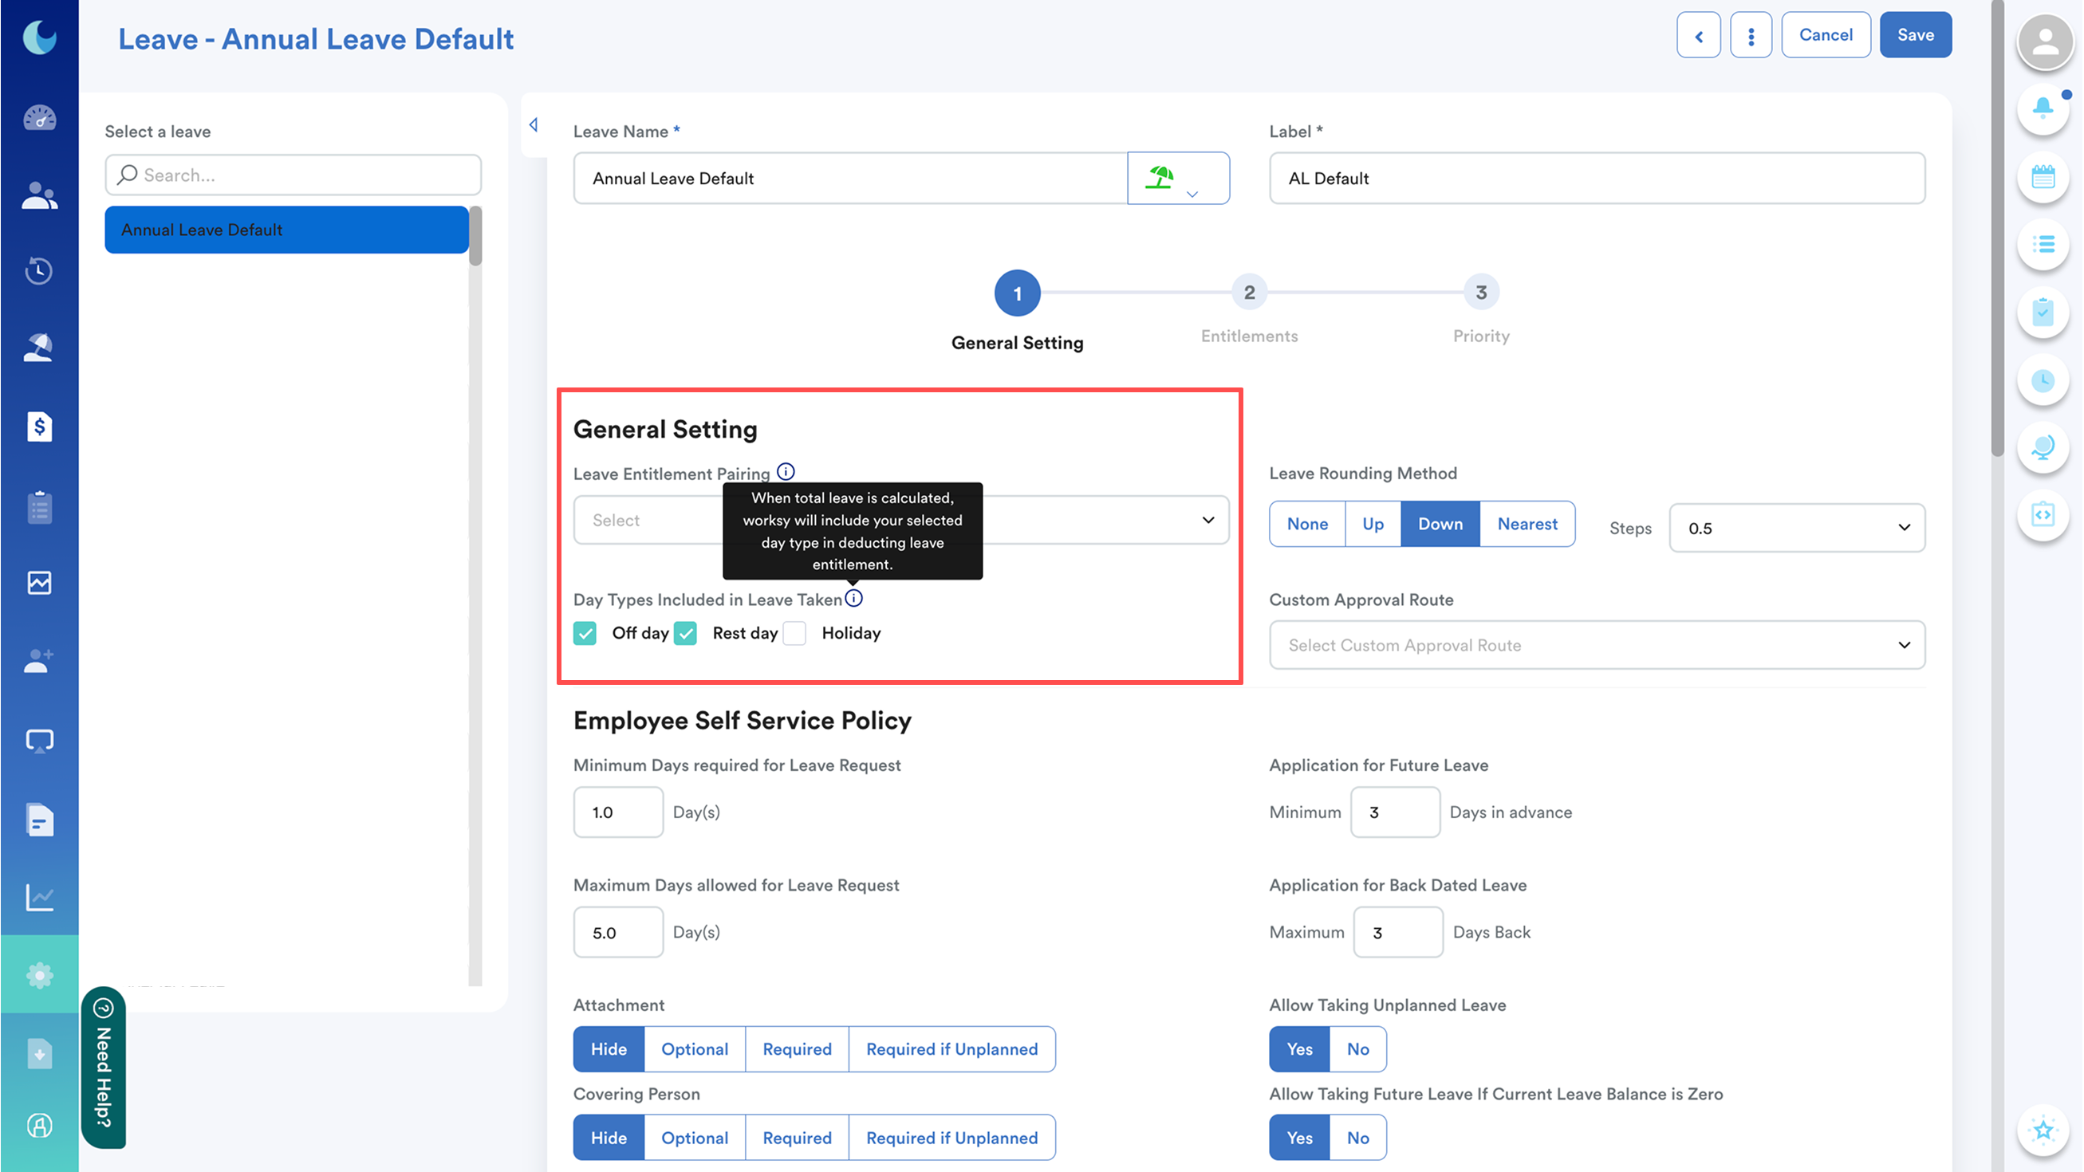The height and width of the screenshot is (1172, 2084).
Task: Click info icon beside Leave Entitlement Pairing
Action: 786,471
